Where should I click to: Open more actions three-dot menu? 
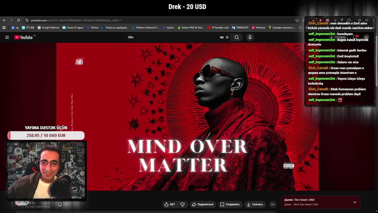tap(273, 204)
